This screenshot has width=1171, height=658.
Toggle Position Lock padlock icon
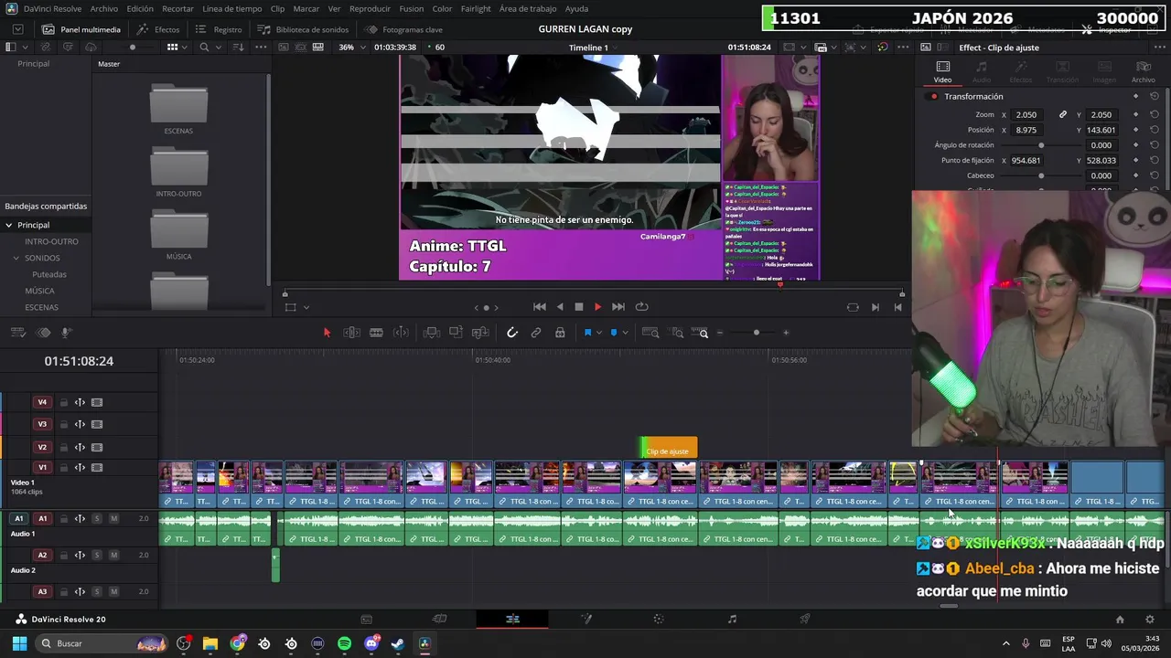pos(560,333)
